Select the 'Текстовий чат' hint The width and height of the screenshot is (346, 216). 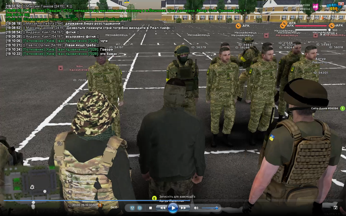click(x=80, y=197)
